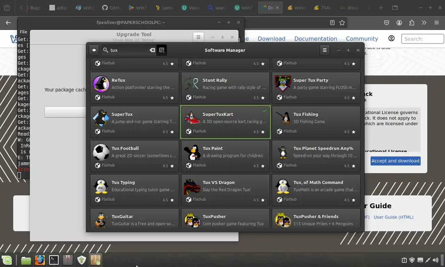This screenshot has width=445, height=267.
Task: Open the TuxPusher icon
Action: coord(192,220)
